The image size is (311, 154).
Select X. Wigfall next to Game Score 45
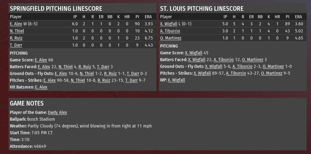(194, 53)
